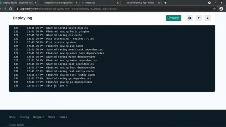Select log line 121 Finished saving build plugins
226x127 pixels.
(x=58, y=31)
